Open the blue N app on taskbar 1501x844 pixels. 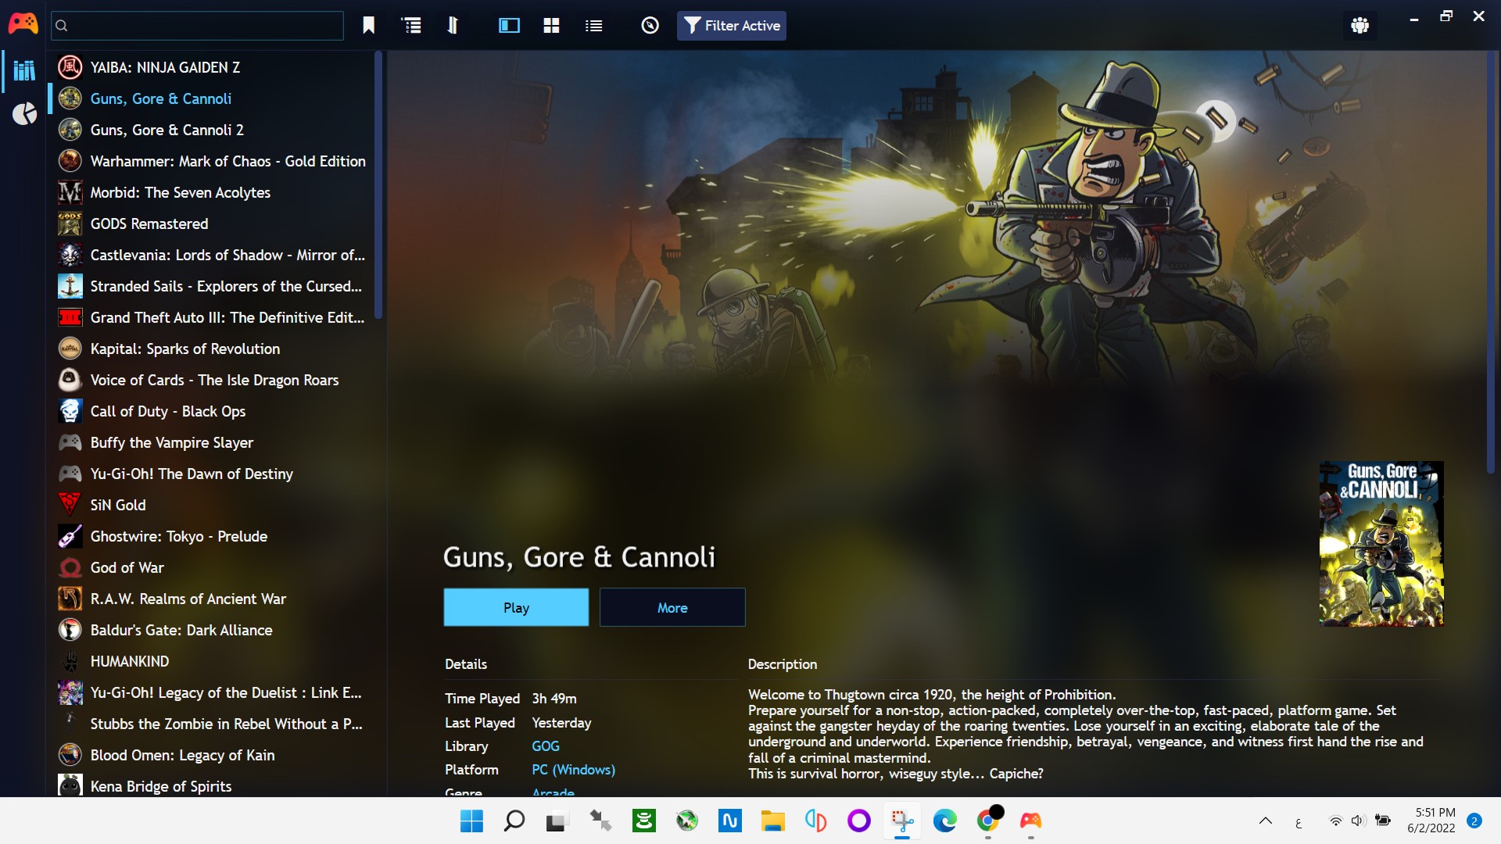coord(730,821)
